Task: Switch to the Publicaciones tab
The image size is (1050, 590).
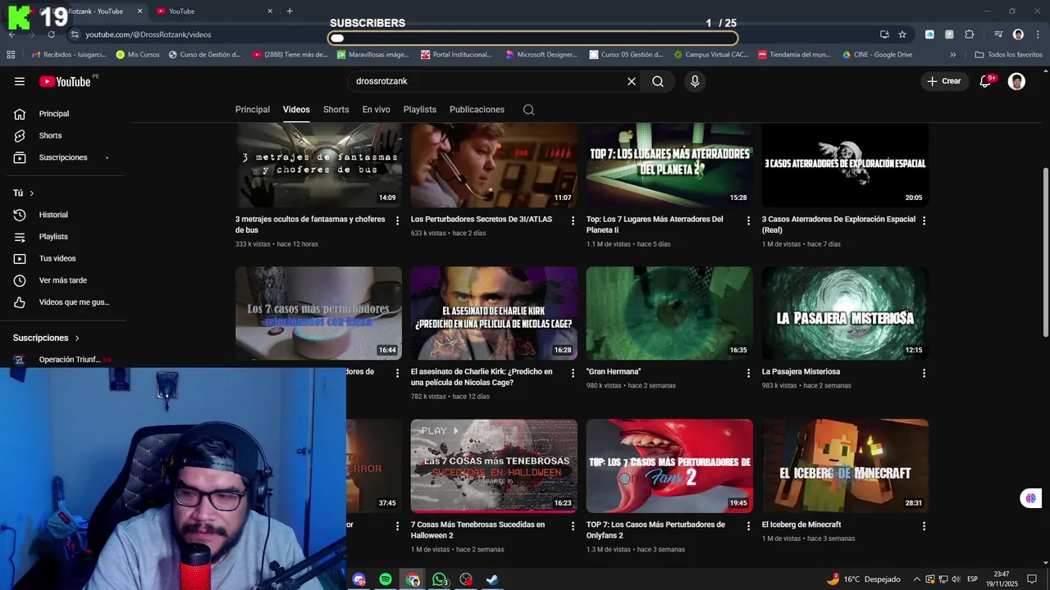Action: coord(477,110)
